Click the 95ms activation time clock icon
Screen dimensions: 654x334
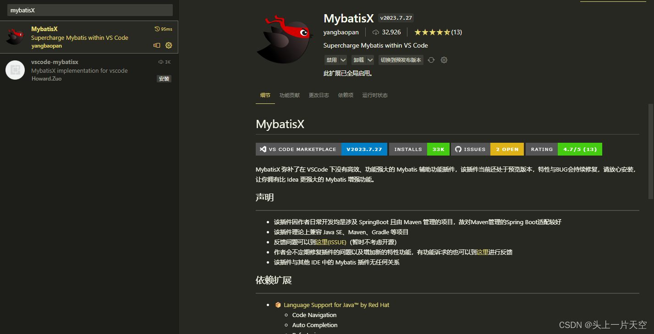157,29
